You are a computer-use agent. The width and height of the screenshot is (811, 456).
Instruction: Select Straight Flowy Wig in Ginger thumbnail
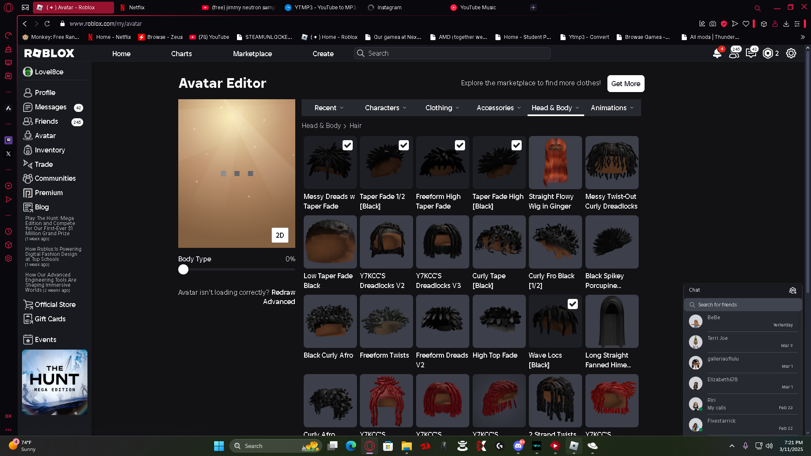pyautogui.click(x=555, y=163)
